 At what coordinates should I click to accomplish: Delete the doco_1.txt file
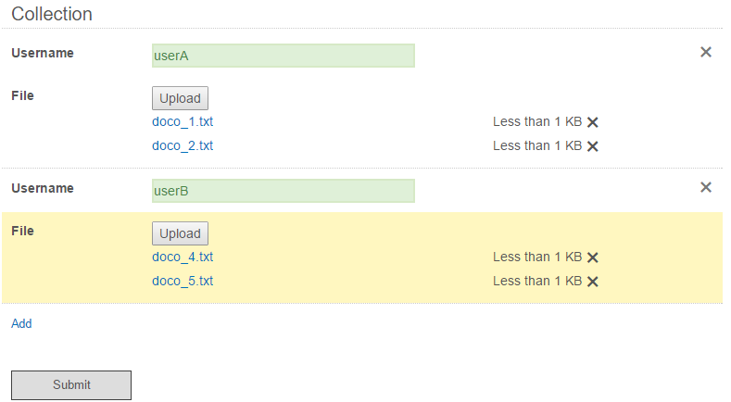click(593, 122)
